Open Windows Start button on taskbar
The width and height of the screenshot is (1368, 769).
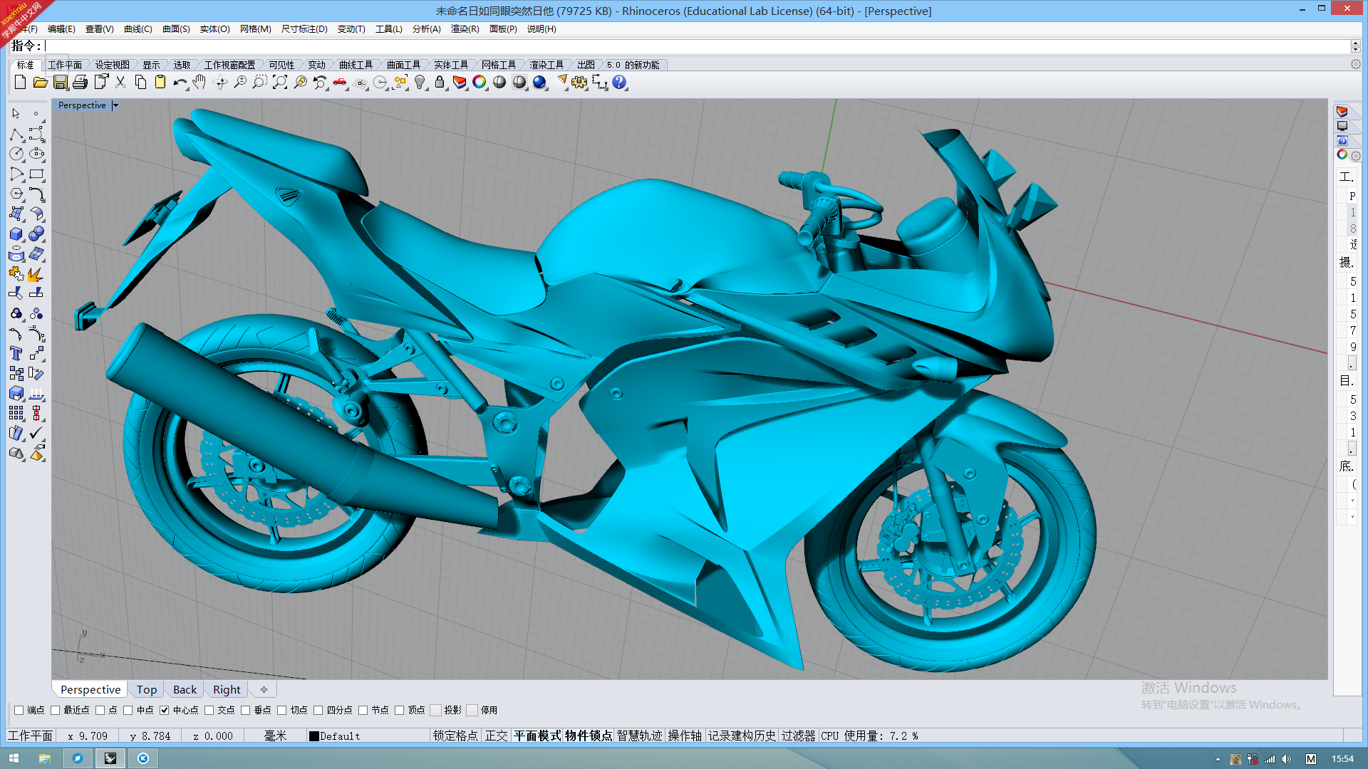click(14, 758)
